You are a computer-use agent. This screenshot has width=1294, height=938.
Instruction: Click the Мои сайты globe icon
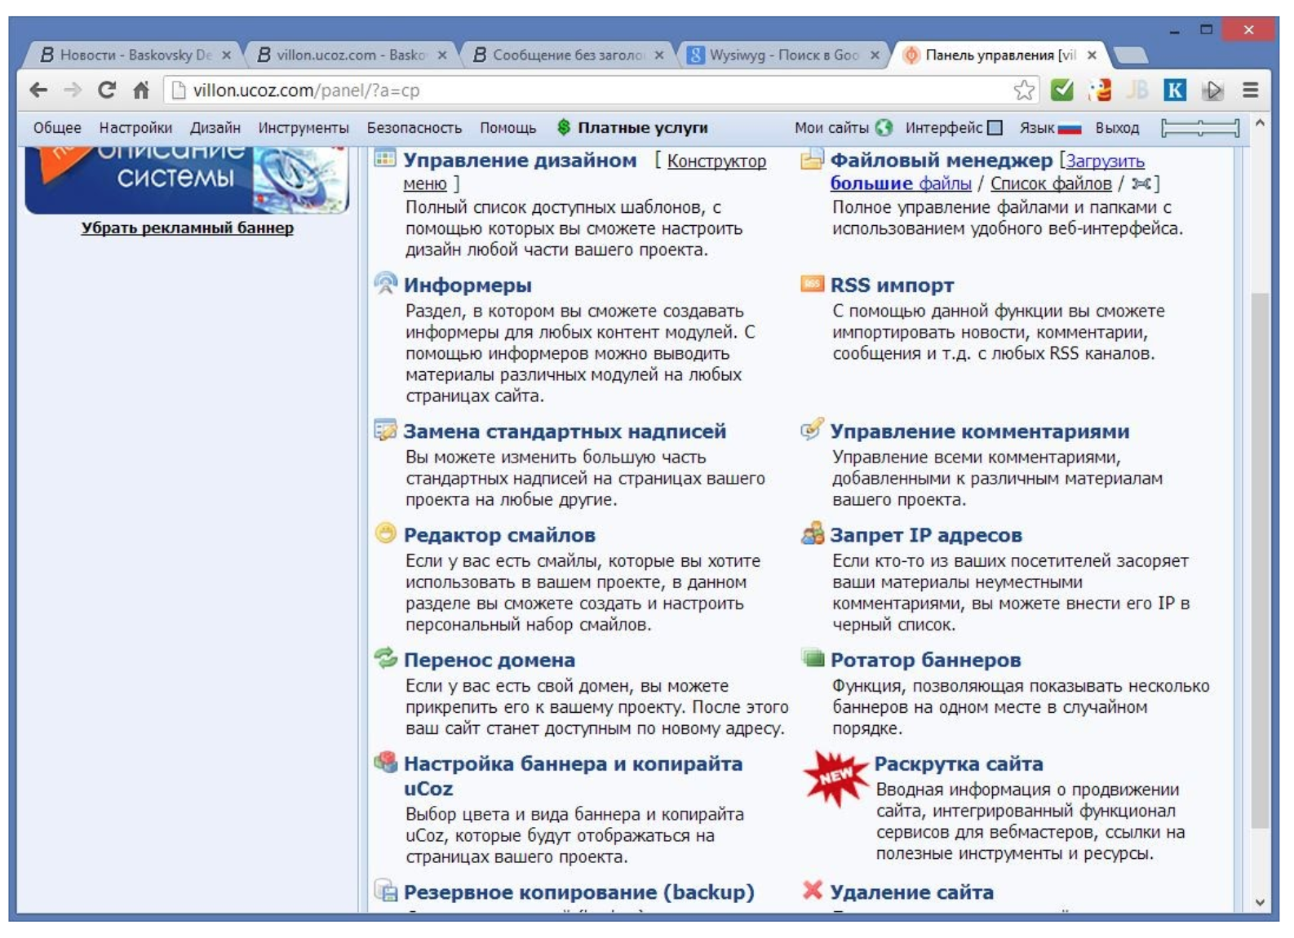pyautogui.click(x=884, y=127)
